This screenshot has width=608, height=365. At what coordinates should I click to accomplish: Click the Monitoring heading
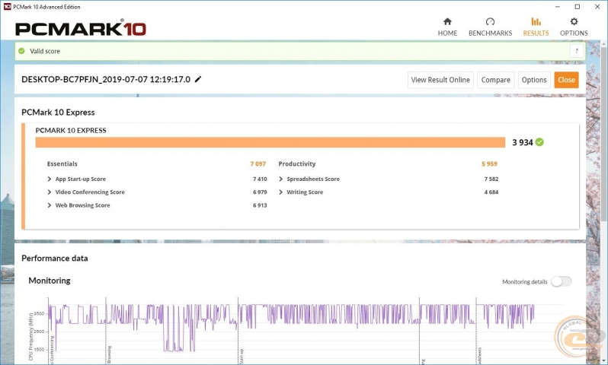(50, 281)
